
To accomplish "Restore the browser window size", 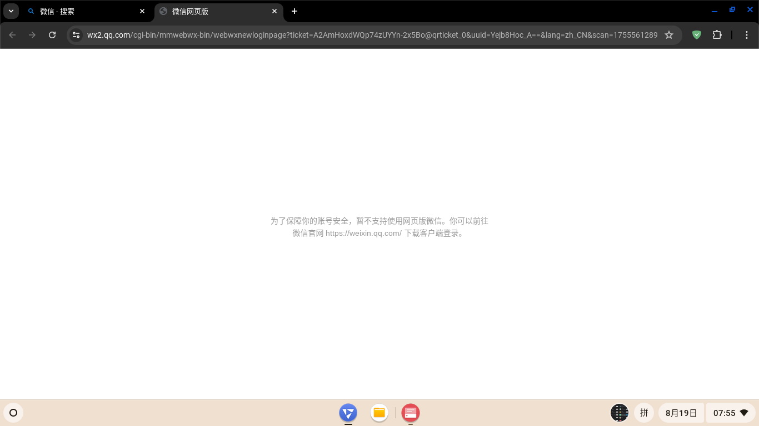I will click(x=732, y=10).
